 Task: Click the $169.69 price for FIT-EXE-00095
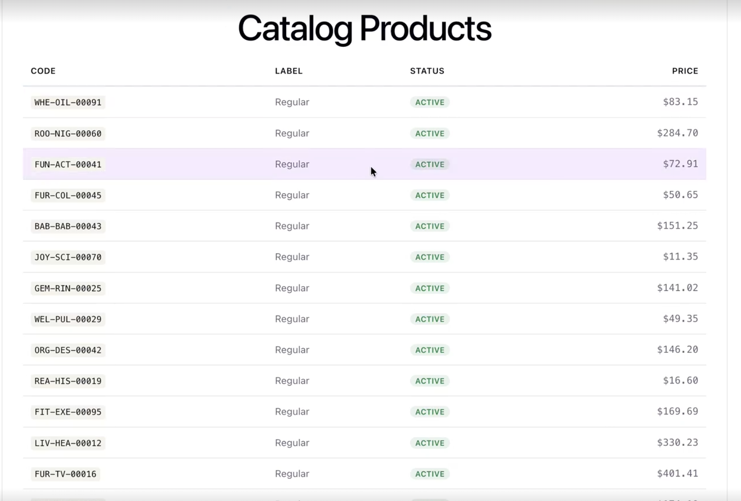[x=677, y=411]
